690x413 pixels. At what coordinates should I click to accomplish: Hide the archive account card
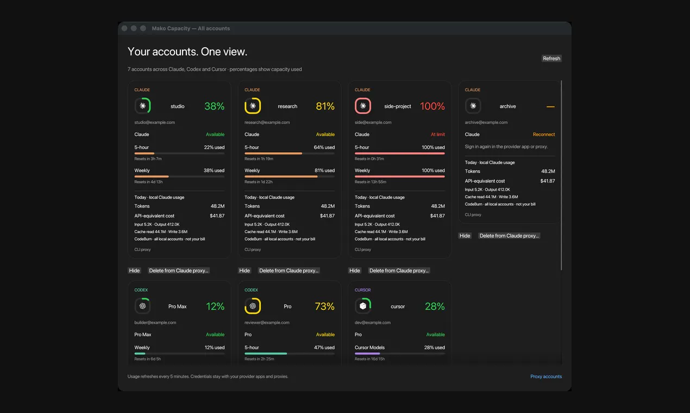pos(465,236)
